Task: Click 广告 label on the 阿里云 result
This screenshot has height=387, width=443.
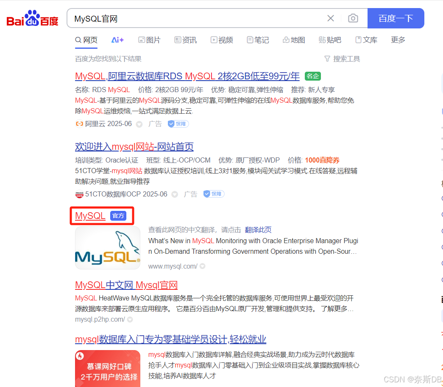Action: pos(155,124)
